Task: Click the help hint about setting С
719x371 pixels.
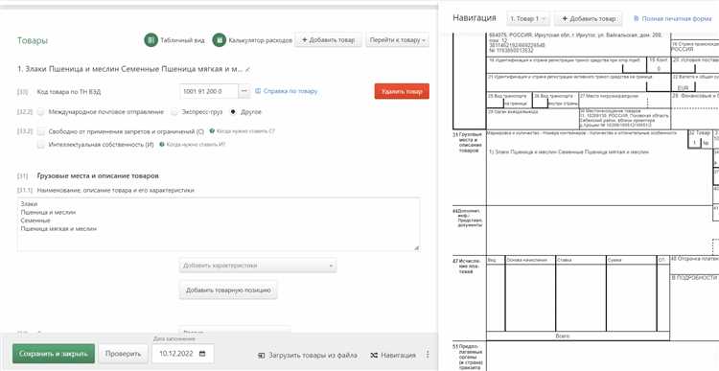Action: pyautogui.click(x=243, y=131)
